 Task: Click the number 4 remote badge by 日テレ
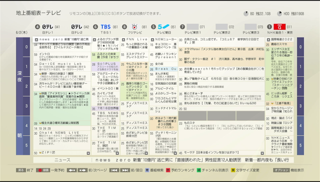[38, 27]
